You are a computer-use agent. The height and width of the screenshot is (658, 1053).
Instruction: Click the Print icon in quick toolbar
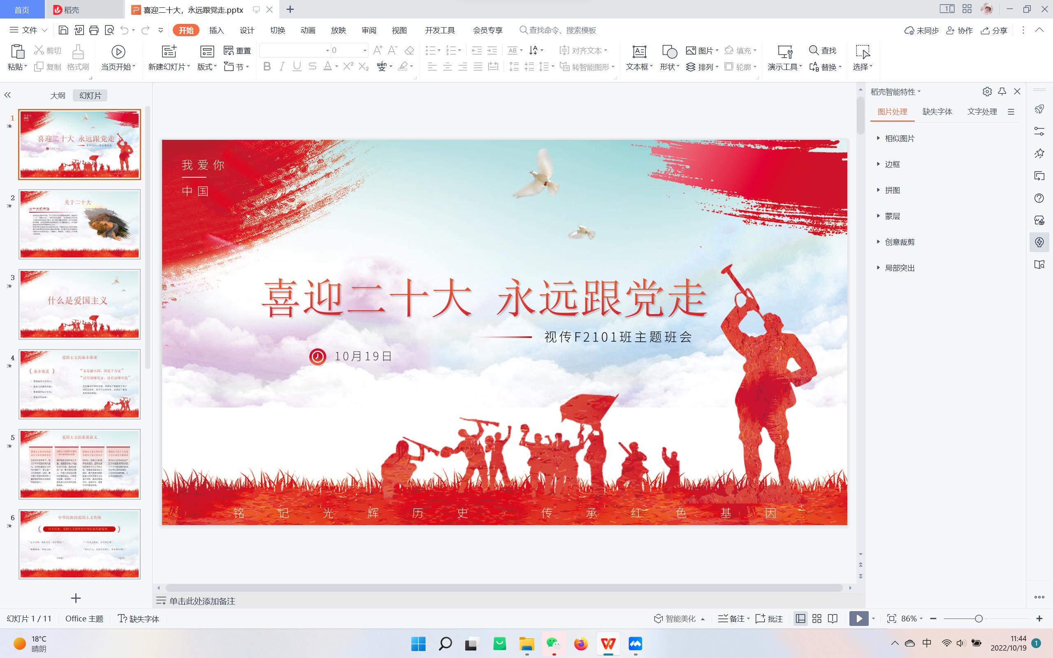point(94,30)
